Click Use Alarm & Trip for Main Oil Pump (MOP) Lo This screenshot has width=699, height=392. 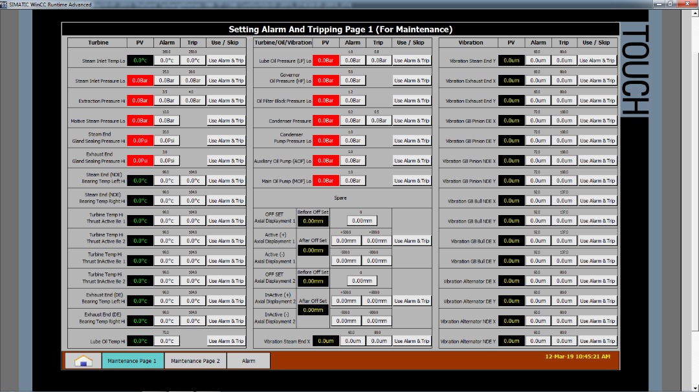point(412,181)
